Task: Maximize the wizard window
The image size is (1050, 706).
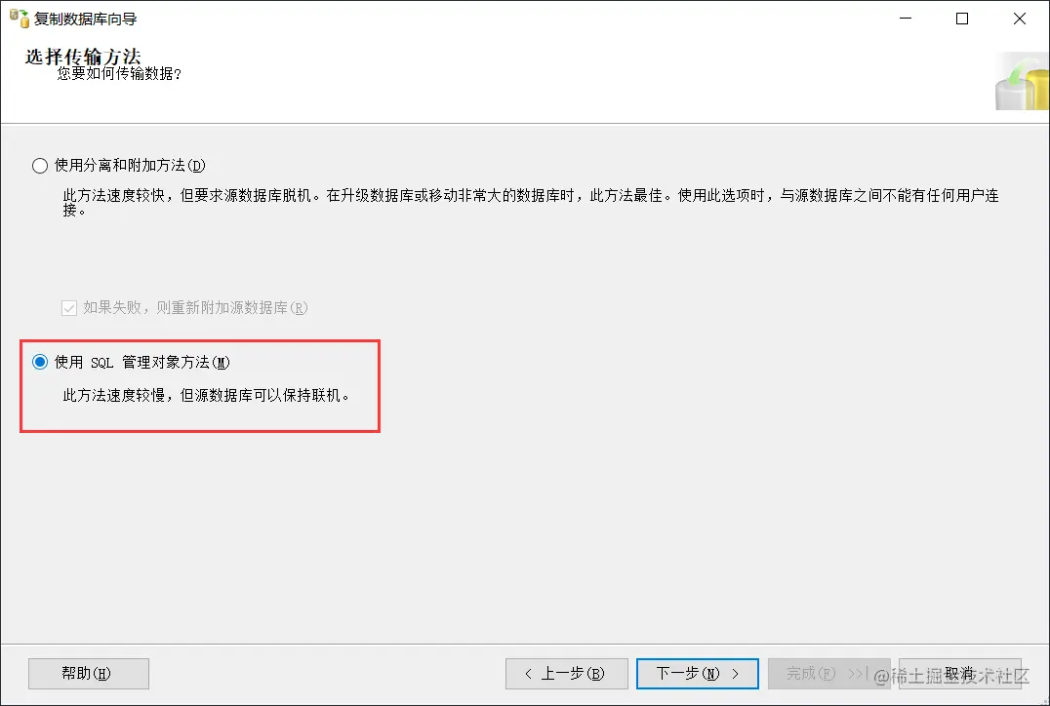Action: click(x=961, y=19)
